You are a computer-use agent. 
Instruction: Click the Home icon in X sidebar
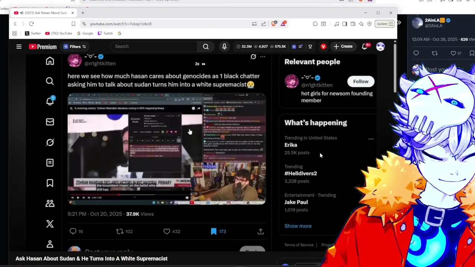coord(50,61)
